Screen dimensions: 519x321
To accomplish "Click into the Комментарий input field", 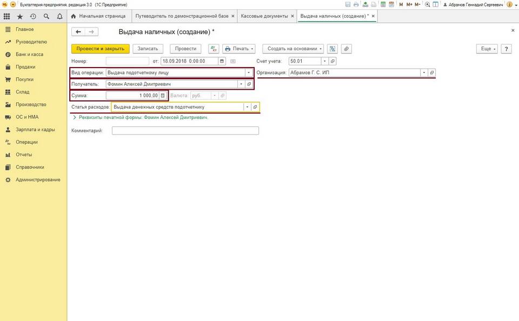I will (185, 130).
